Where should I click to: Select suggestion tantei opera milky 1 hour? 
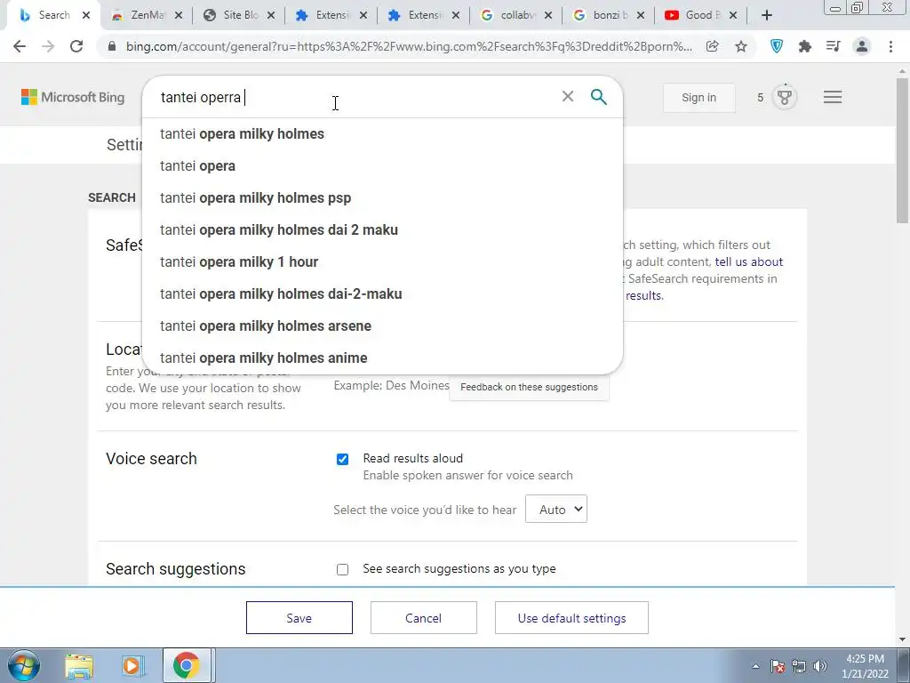coord(382,261)
